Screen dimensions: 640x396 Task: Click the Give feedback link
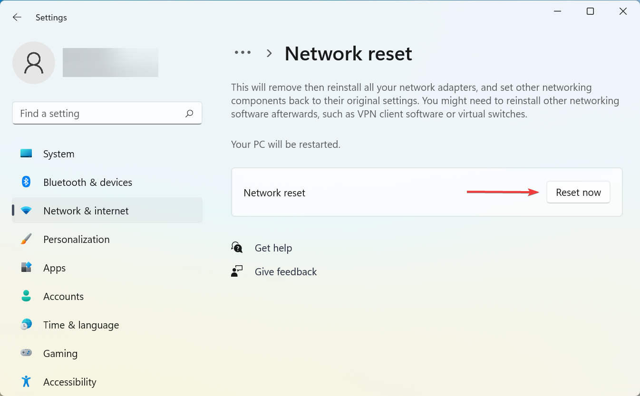coord(285,272)
